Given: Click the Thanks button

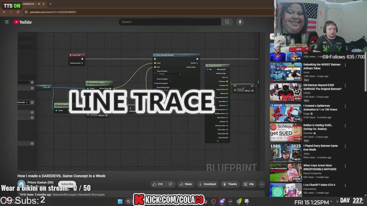Looking at the screenshot, I should (x=230, y=184).
